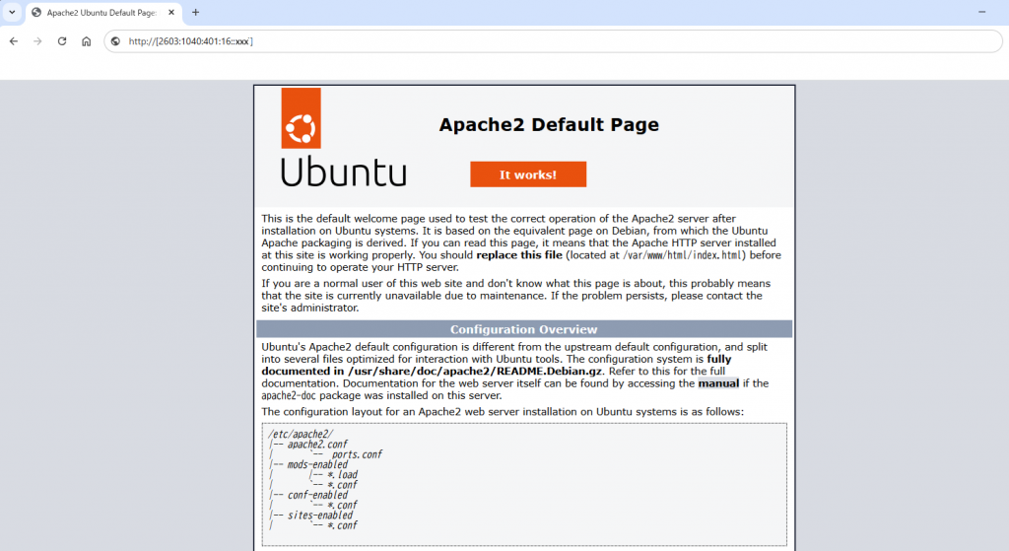Open the manual link
This screenshot has height=551, width=1009.
[718, 383]
